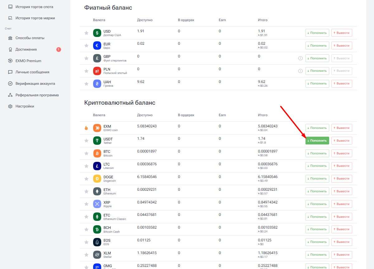Click the UAH hryvnia currency icon
Viewport: 374px width, 269px height.
[97, 84]
